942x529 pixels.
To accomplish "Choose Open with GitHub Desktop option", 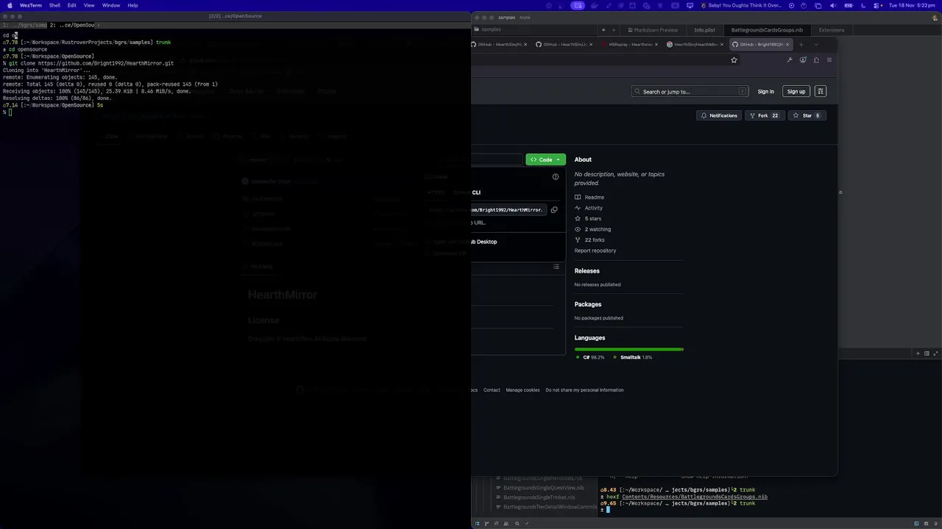I will coord(484,242).
